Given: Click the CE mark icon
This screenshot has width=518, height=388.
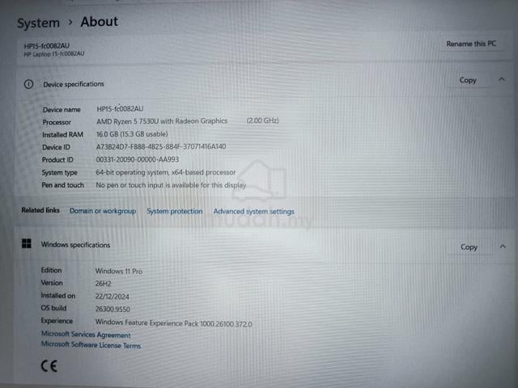Looking at the screenshot, I should point(49,366).
